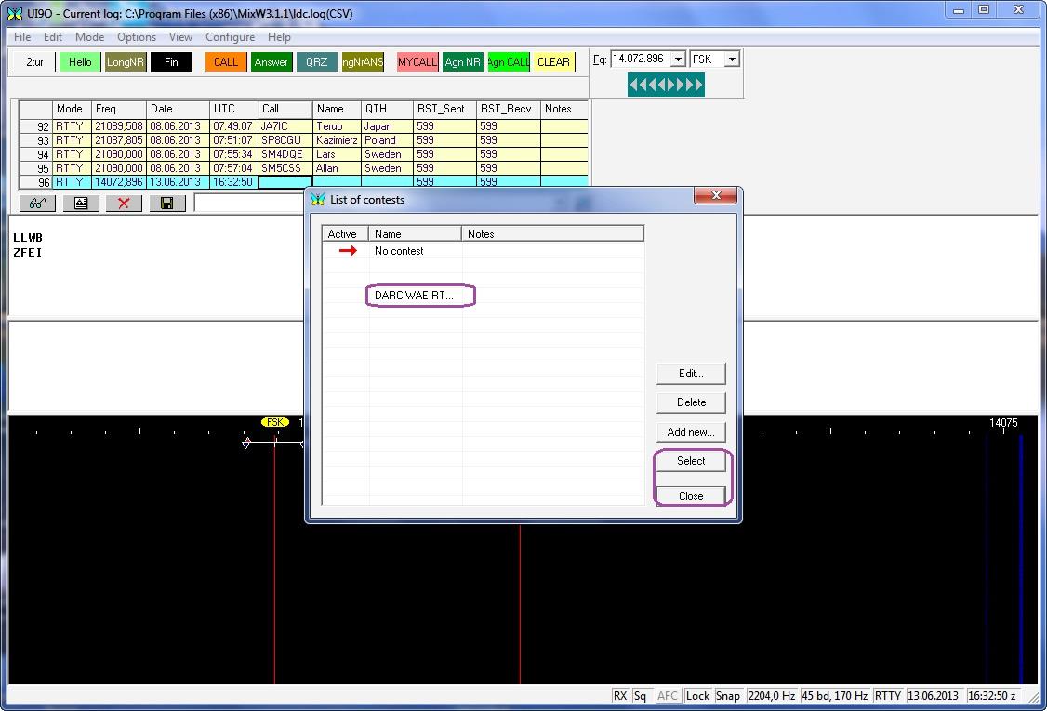The height and width of the screenshot is (711, 1047).
Task: Click the yellow FSK marker on the waterfall
Action: pos(274,422)
